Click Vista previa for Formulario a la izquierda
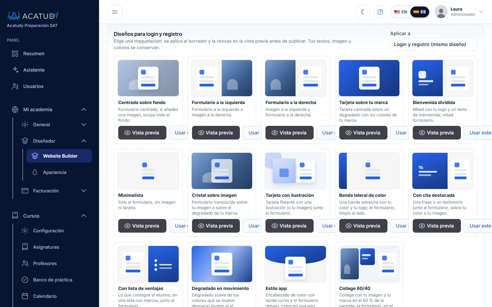 coord(216,133)
